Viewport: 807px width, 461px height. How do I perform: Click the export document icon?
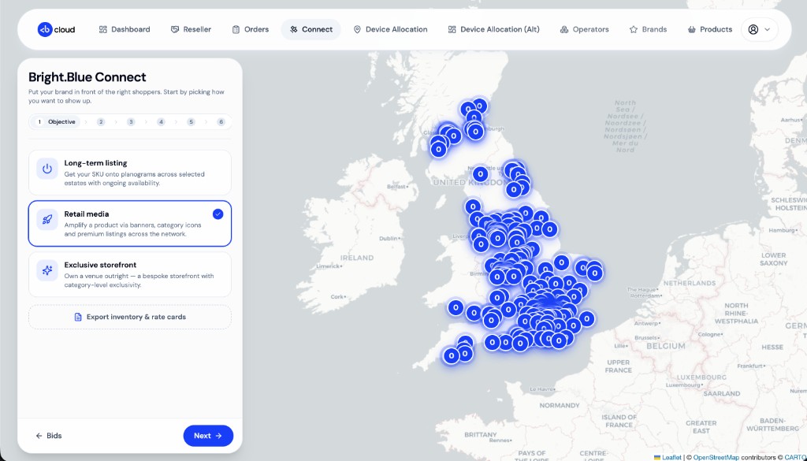click(78, 317)
